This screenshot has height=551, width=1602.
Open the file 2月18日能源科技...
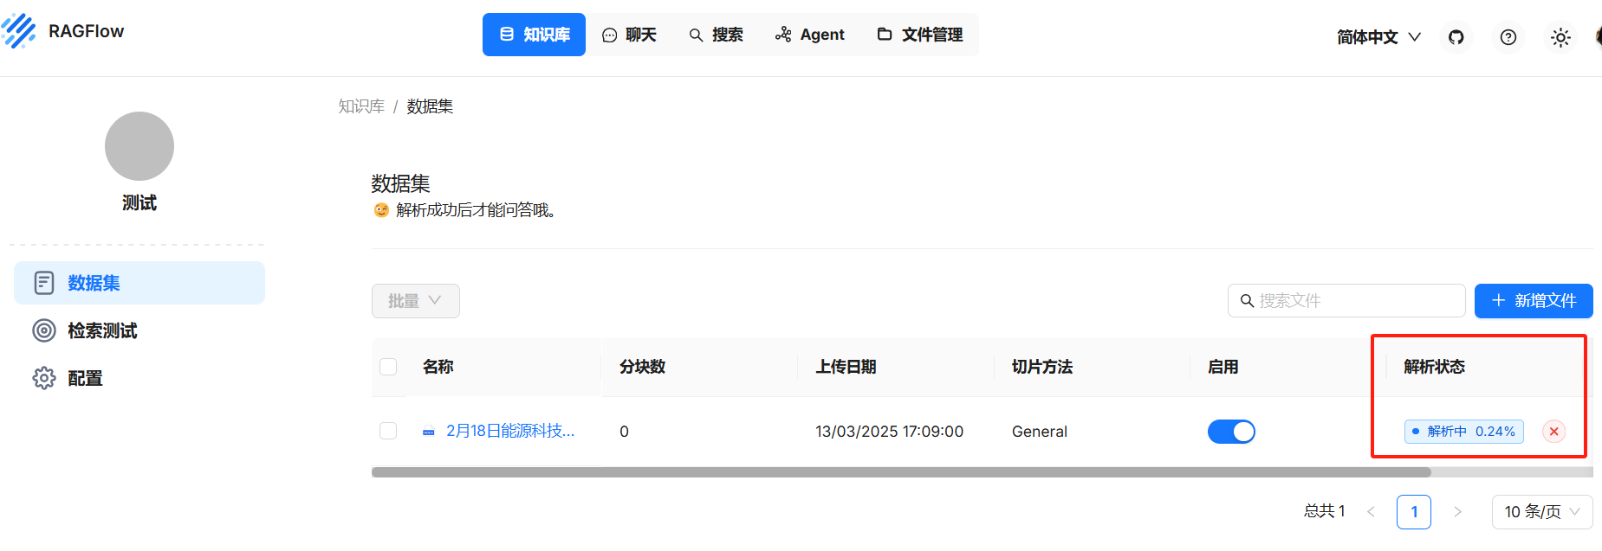510,431
